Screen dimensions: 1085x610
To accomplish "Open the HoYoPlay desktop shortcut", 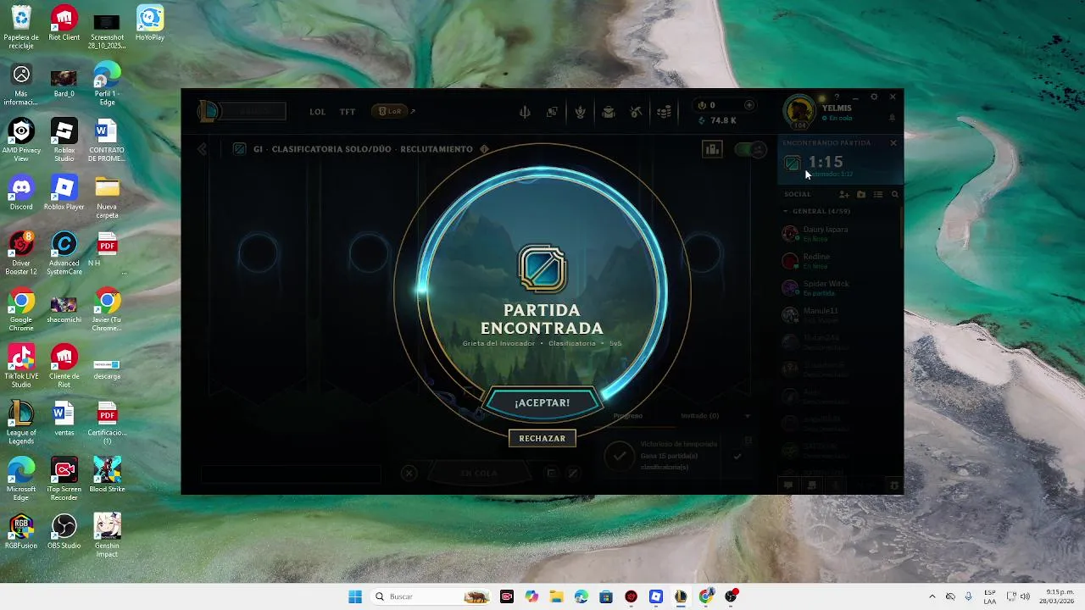I will [150, 24].
